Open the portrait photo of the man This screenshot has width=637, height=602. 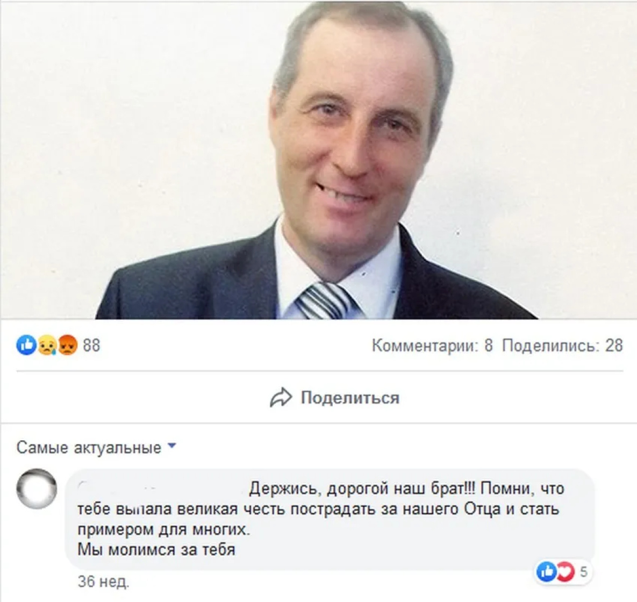tap(318, 160)
